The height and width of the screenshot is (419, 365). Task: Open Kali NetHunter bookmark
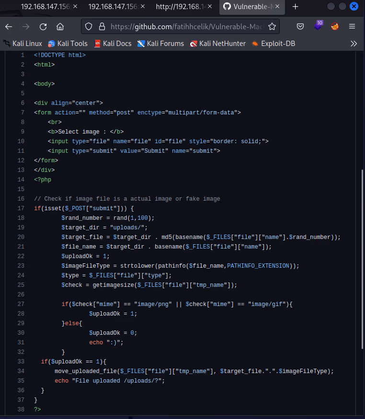[218, 44]
